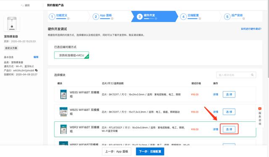Open the 如何进行硬件调试 help link
The image size is (269, 157).
pyautogui.click(x=251, y=29)
